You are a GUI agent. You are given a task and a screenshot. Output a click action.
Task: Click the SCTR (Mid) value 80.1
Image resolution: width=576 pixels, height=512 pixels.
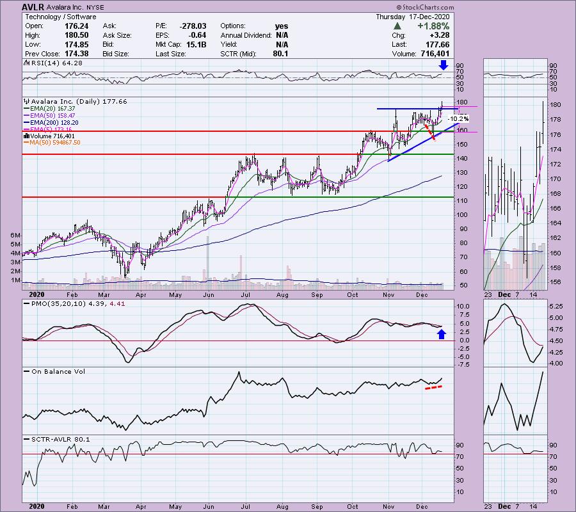click(x=281, y=54)
